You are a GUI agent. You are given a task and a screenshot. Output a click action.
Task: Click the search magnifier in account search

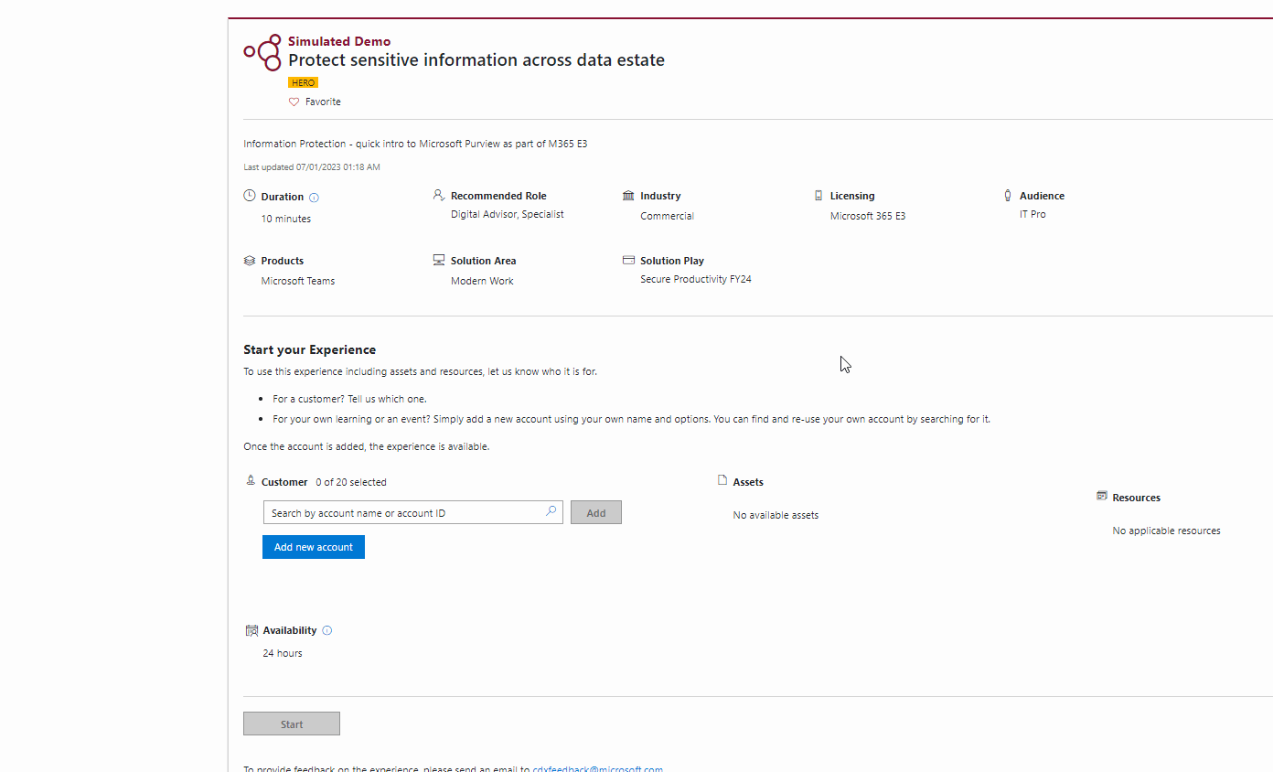tap(551, 511)
